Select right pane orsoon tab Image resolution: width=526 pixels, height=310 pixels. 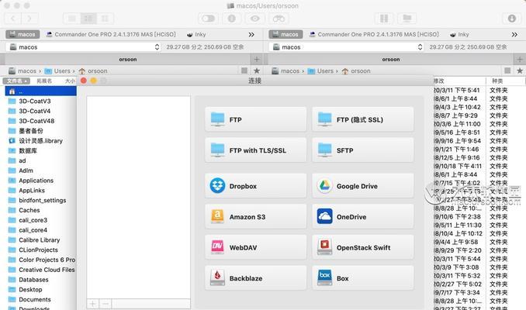pos(391,60)
